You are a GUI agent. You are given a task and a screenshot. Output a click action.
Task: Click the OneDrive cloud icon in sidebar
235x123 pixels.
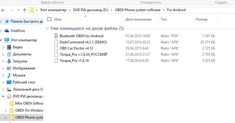7,30
